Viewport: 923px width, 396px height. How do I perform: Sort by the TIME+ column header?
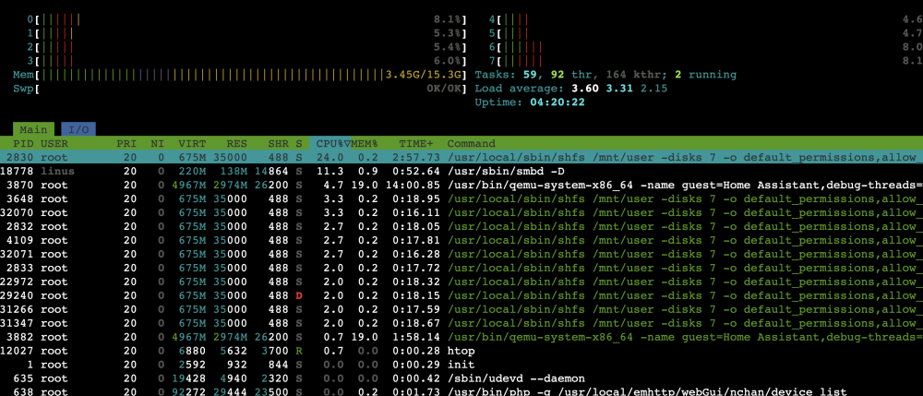click(415, 144)
